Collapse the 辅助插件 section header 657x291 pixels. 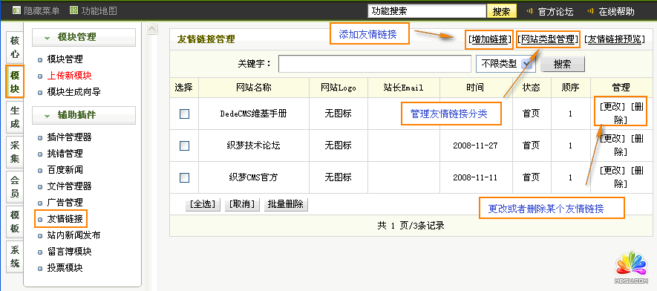click(x=84, y=115)
